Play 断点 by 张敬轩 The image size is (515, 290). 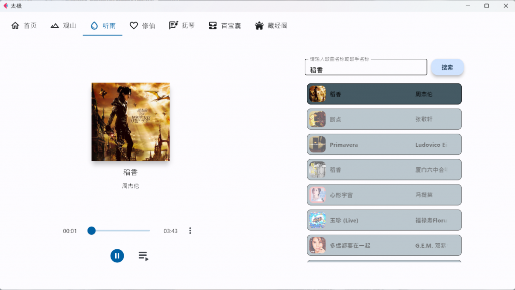(384, 119)
